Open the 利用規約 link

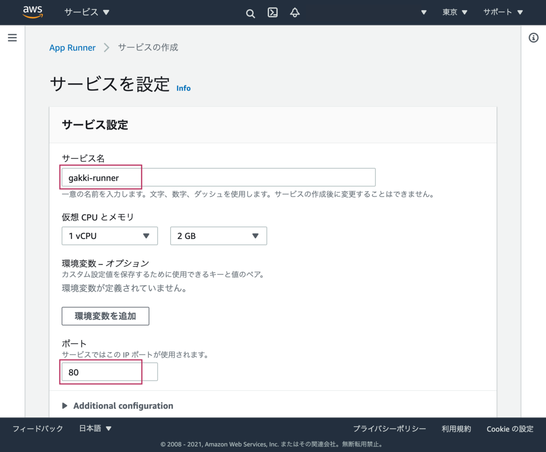coord(456,429)
